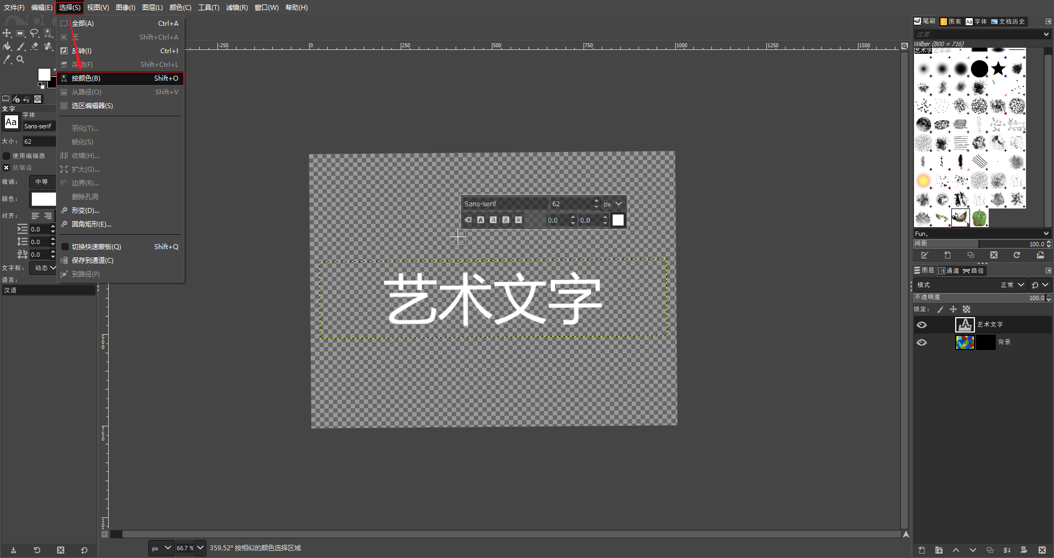Image resolution: width=1054 pixels, height=558 pixels.
Task: Click the Navigate image display icon
Action: pyautogui.click(x=906, y=534)
